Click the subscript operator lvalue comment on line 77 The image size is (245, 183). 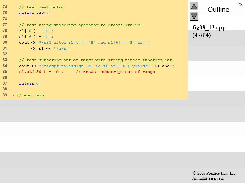tap(80, 25)
